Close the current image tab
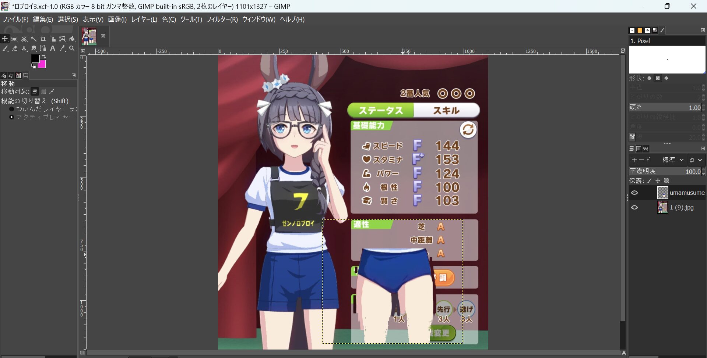The image size is (707, 358). coord(103,36)
